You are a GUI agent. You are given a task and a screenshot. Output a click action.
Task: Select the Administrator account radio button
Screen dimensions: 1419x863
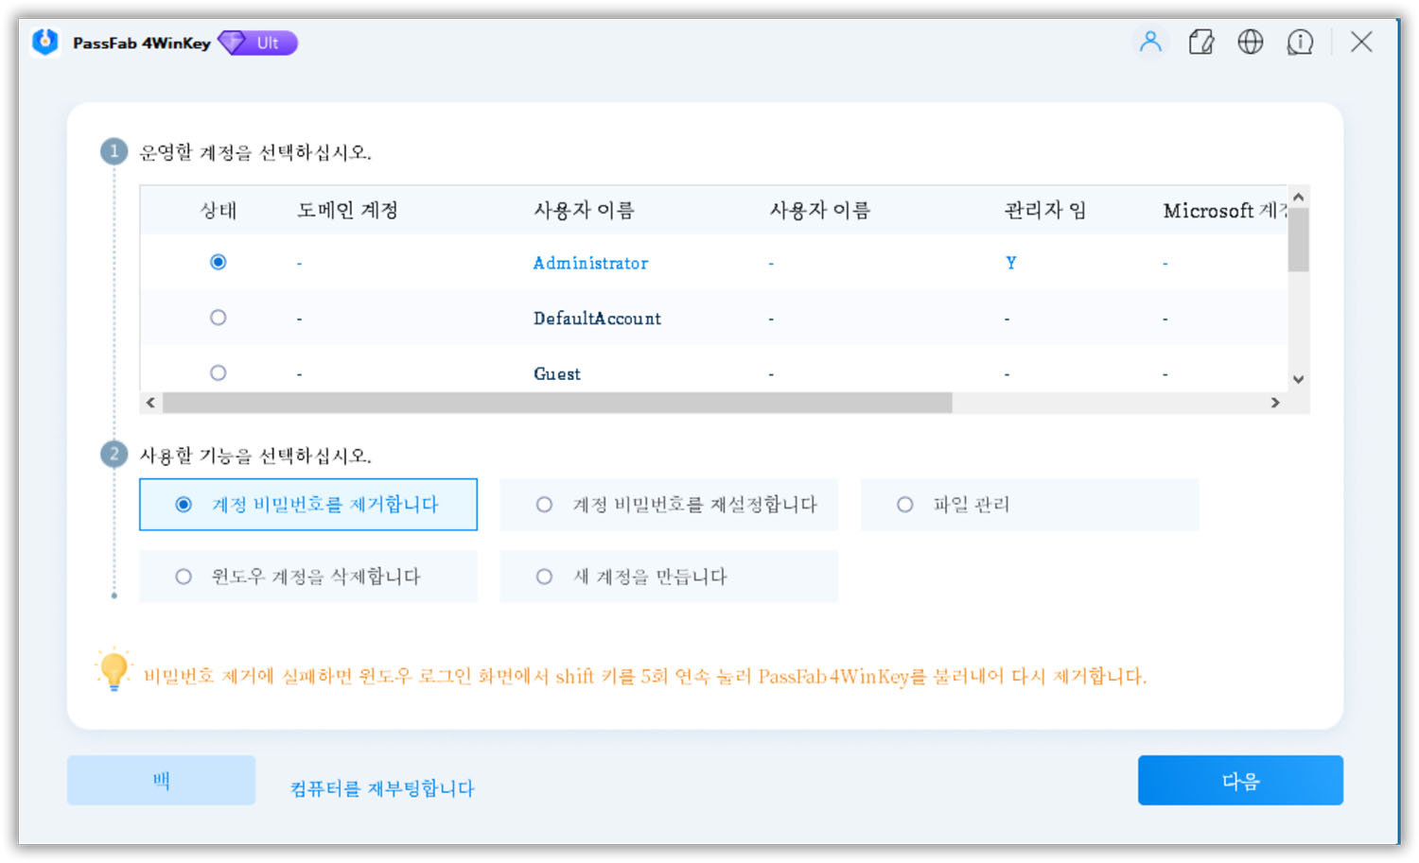(x=219, y=262)
